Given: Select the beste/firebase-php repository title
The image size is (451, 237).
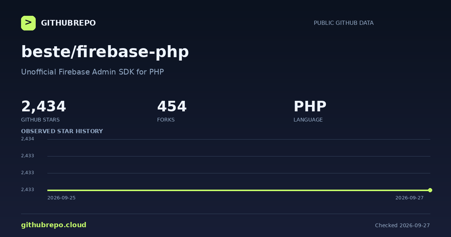Looking at the screenshot, I should [x=105, y=52].
